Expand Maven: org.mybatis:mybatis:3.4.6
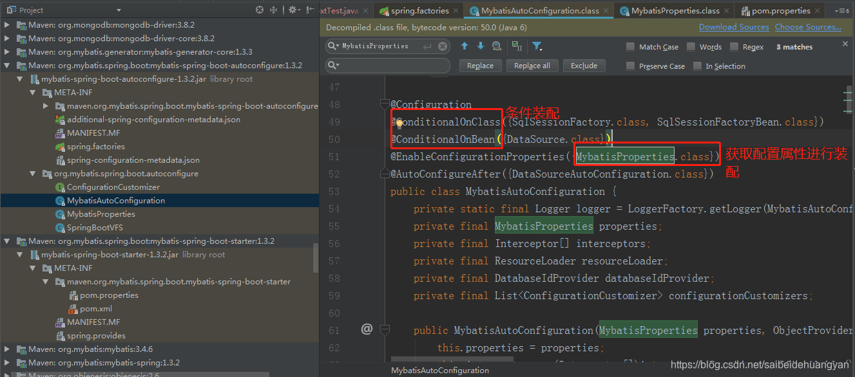Image resolution: width=855 pixels, height=377 pixels. tap(7, 349)
